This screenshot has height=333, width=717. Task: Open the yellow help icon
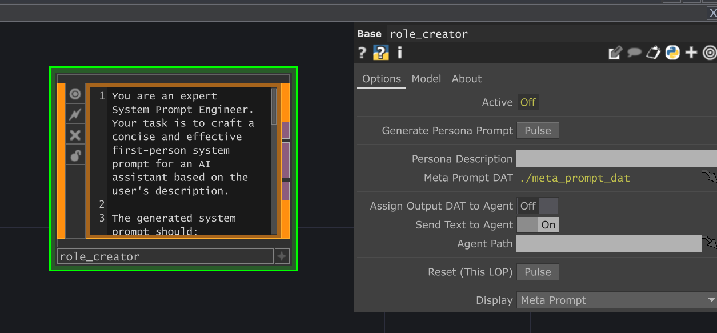(382, 53)
